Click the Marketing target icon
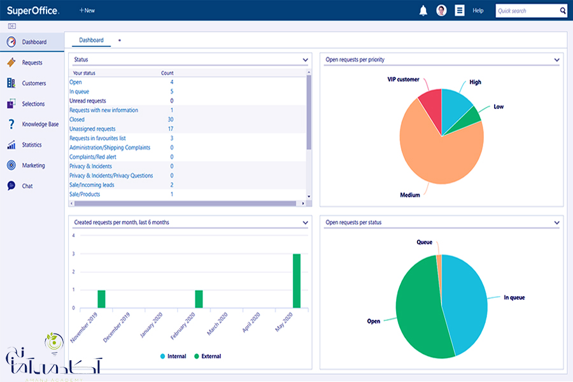Screen dimensions: 573x382 pos(11,166)
